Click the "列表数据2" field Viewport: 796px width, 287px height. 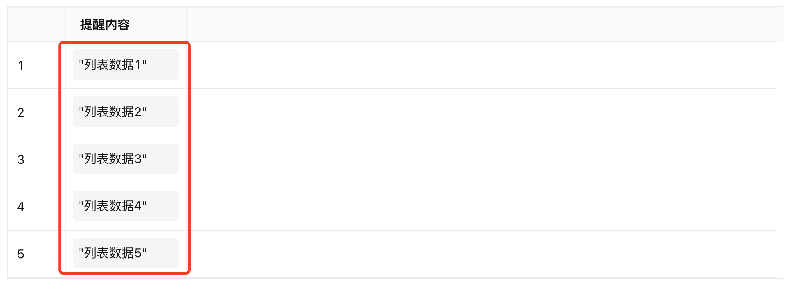126,112
